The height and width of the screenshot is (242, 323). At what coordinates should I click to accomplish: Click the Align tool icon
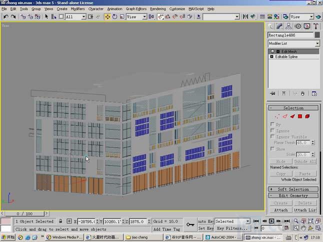pos(253,16)
